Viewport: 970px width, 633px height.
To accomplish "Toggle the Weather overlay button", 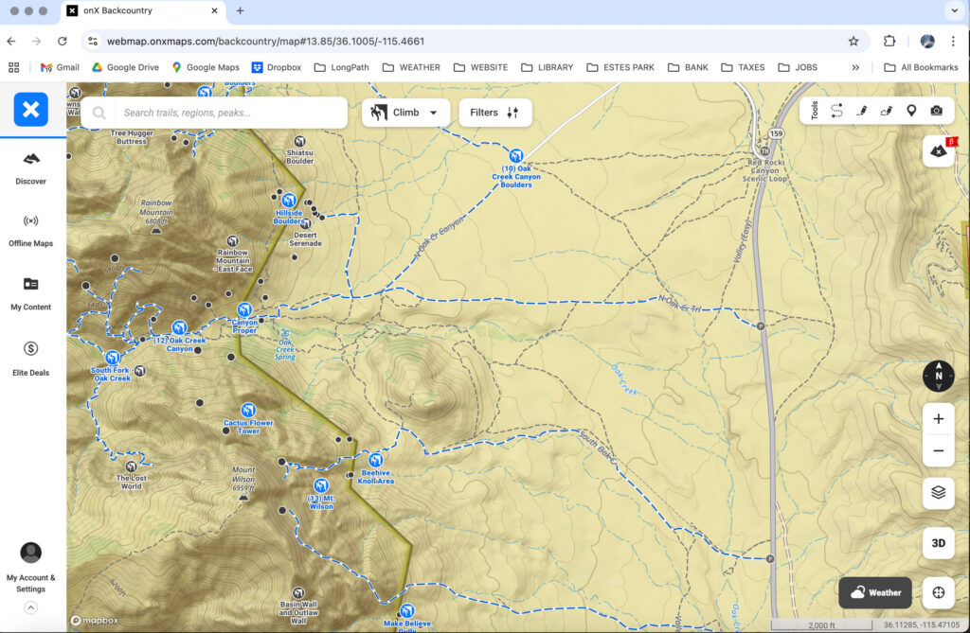I will coord(874,592).
